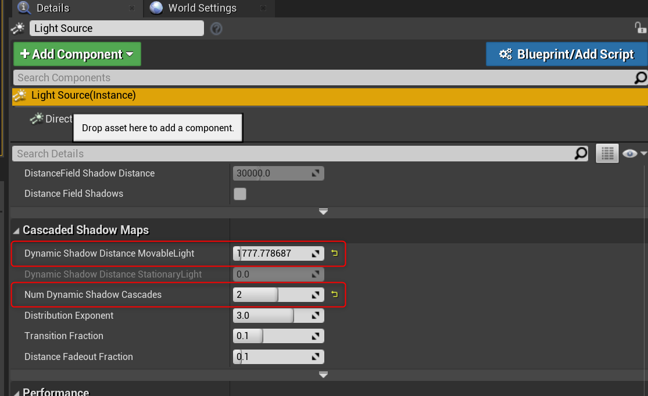Select Light Source(Instance) row
Screen dimensions: 648x396
[x=330, y=96]
